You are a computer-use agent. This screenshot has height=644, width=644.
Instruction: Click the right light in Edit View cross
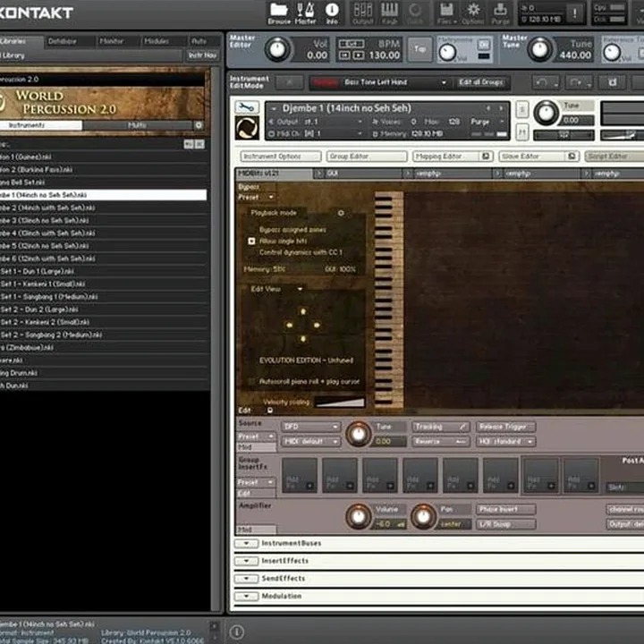pyautogui.click(x=317, y=325)
